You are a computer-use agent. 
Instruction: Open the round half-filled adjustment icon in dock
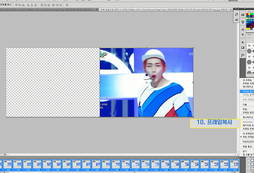click(x=243, y=42)
